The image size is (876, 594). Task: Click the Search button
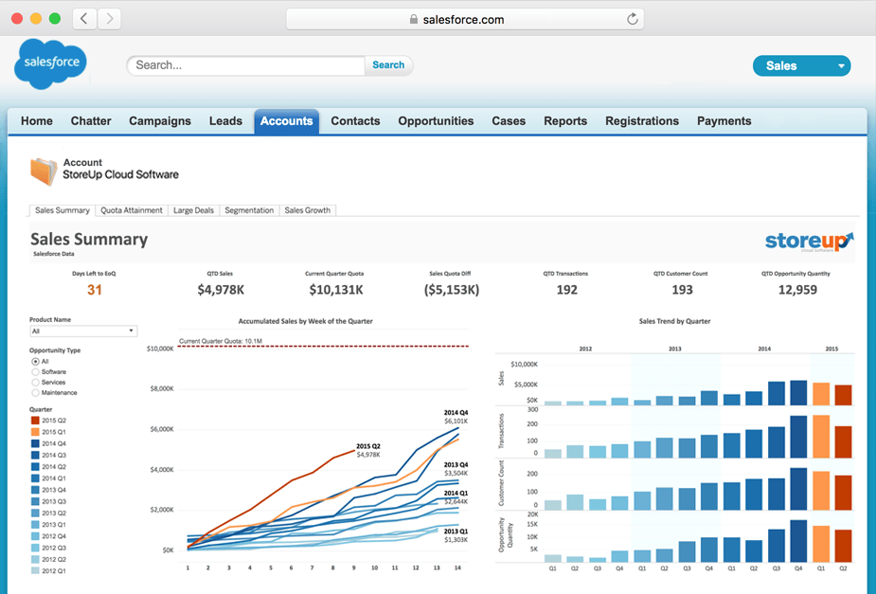point(388,64)
